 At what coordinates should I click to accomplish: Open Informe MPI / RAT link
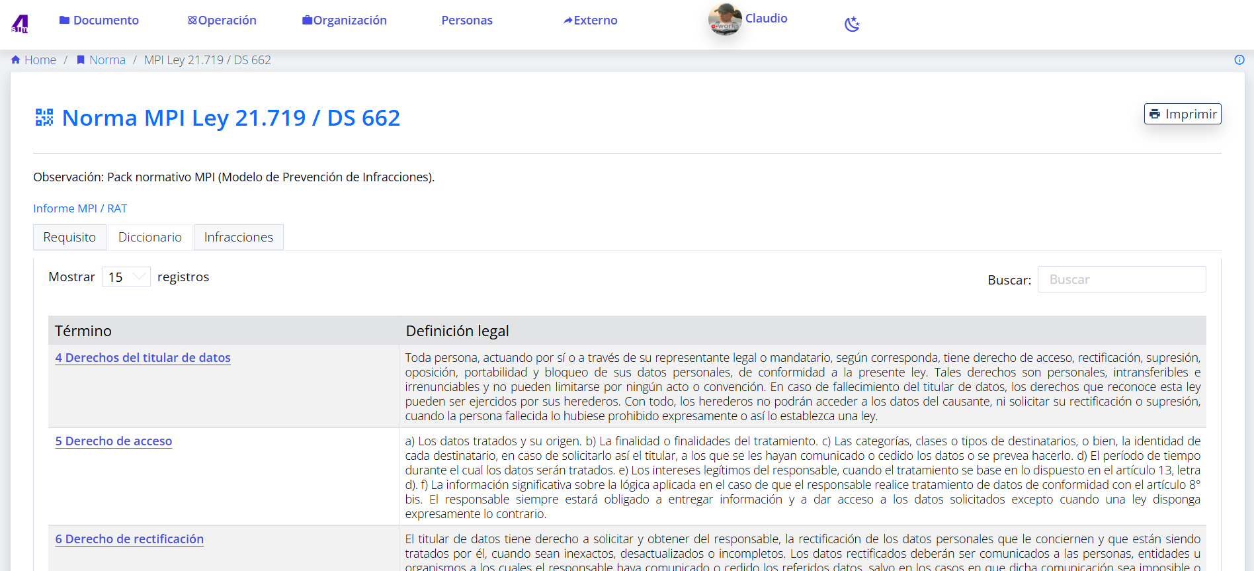point(80,208)
